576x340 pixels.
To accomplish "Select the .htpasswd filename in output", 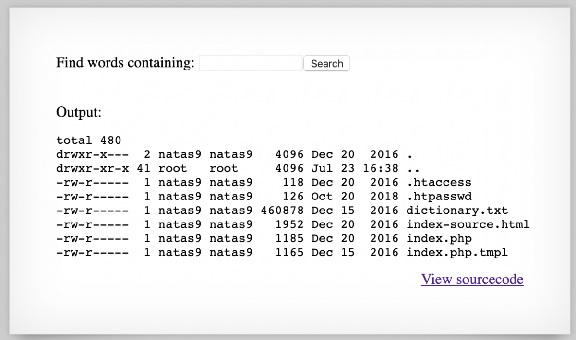I will 439,196.
